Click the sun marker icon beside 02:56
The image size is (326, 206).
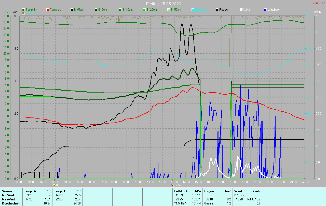coord(54,185)
